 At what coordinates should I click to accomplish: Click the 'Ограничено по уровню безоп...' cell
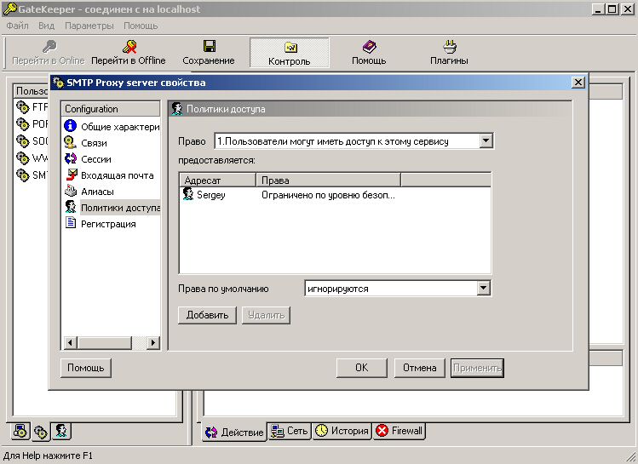(328, 195)
